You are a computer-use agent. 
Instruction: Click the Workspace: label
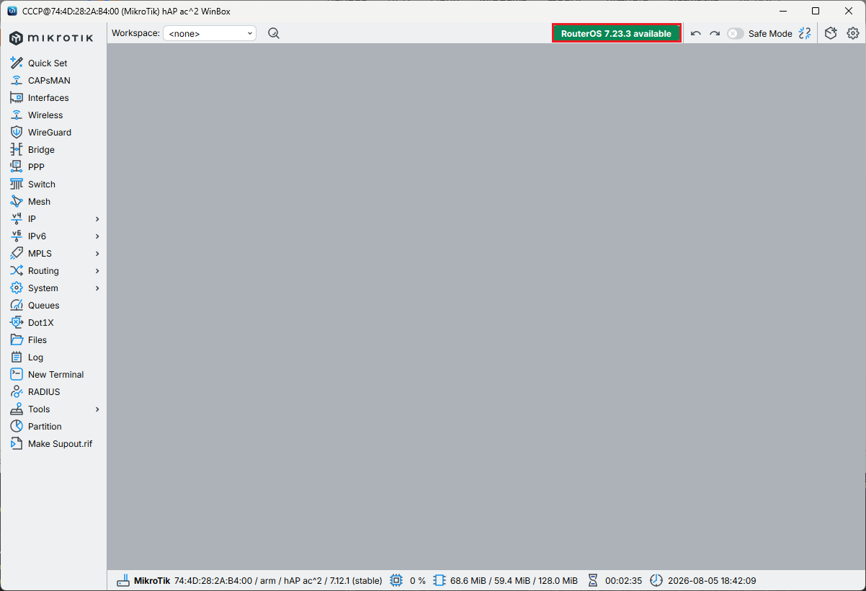[135, 33]
